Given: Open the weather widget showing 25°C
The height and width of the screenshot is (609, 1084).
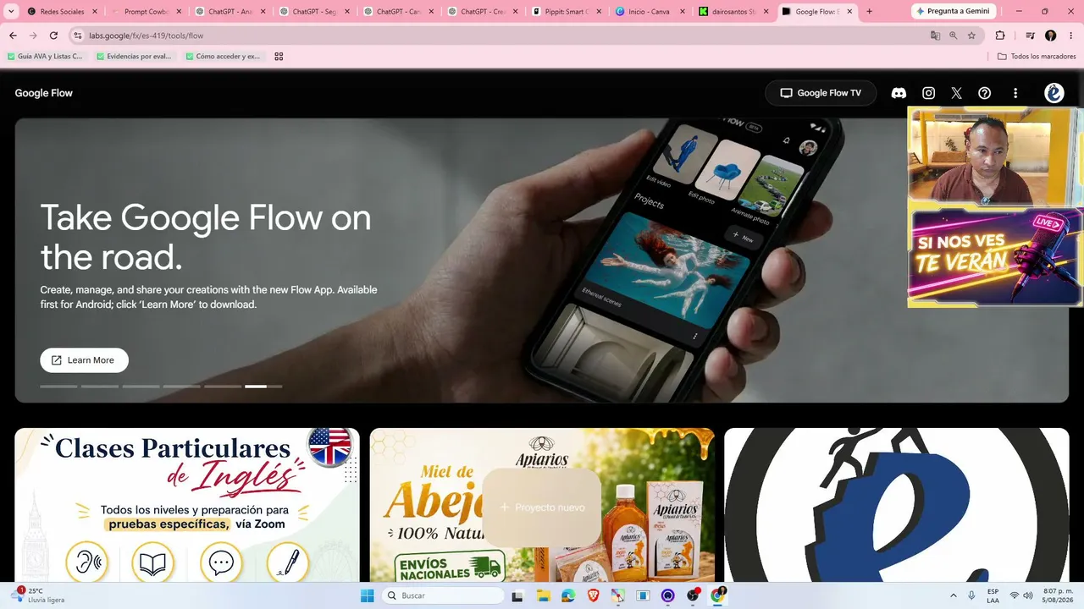Looking at the screenshot, I should coord(39,595).
